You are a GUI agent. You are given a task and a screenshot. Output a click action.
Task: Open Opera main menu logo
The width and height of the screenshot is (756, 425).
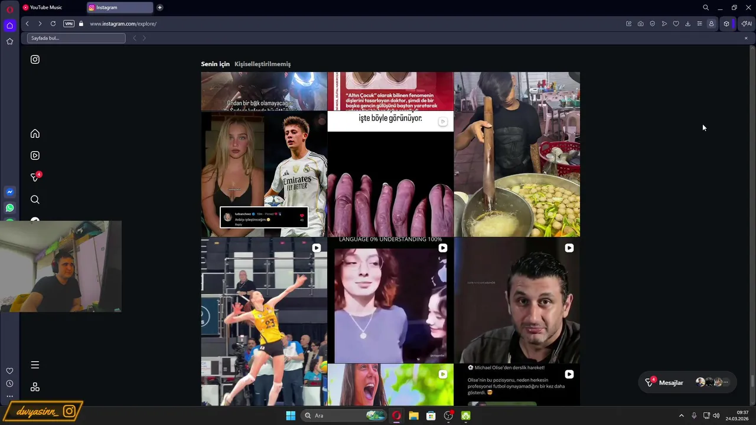[x=9, y=9]
